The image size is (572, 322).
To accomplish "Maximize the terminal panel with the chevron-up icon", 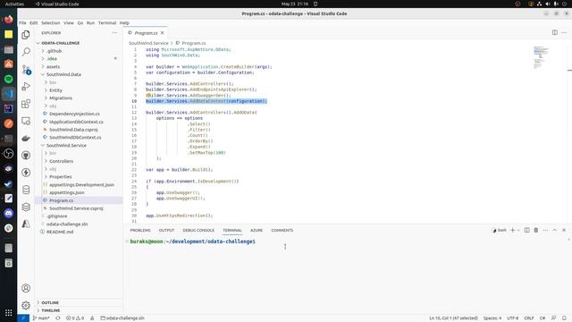I will pos(554,230).
